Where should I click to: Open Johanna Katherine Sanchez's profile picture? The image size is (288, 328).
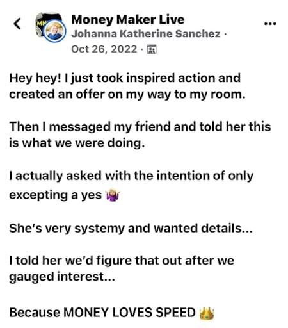pos(55,31)
